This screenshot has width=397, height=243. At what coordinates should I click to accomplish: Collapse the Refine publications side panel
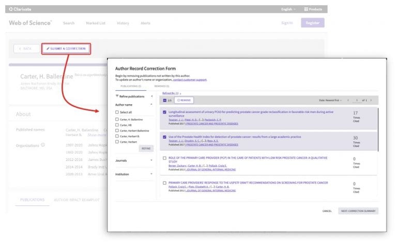[151, 96]
